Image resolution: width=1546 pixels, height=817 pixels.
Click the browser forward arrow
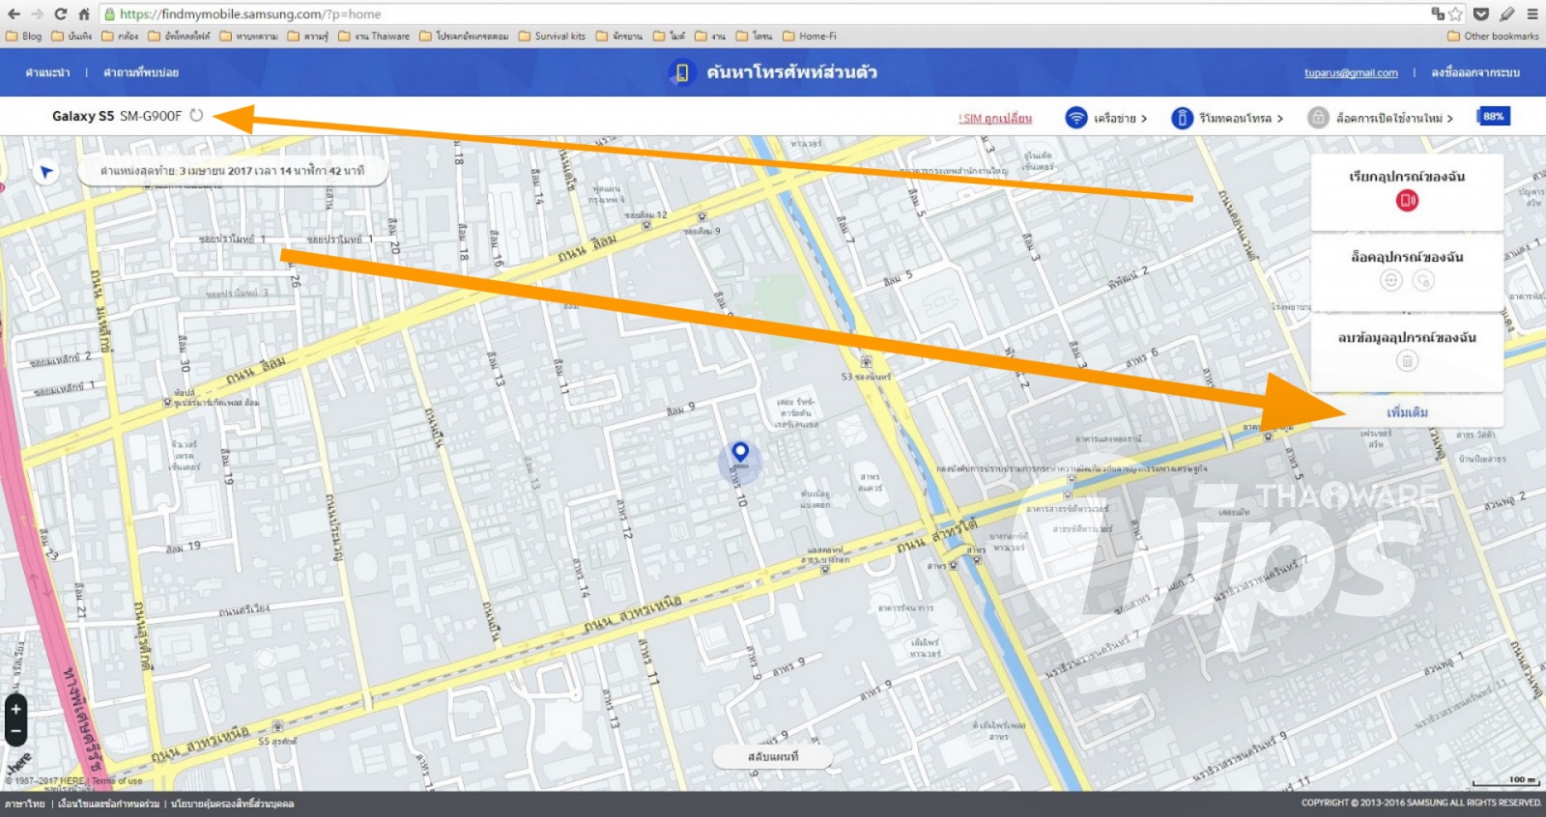coord(37,14)
